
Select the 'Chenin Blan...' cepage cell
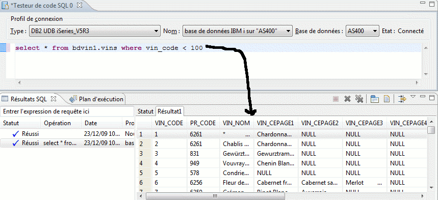pyautogui.click(x=276, y=163)
